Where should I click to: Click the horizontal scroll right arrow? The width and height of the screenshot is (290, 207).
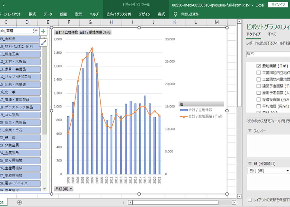coord(234,202)
